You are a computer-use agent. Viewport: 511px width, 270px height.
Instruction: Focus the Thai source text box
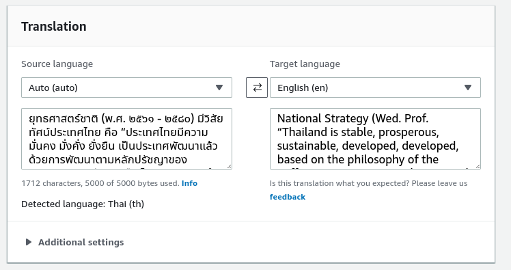tap(127, 139)
